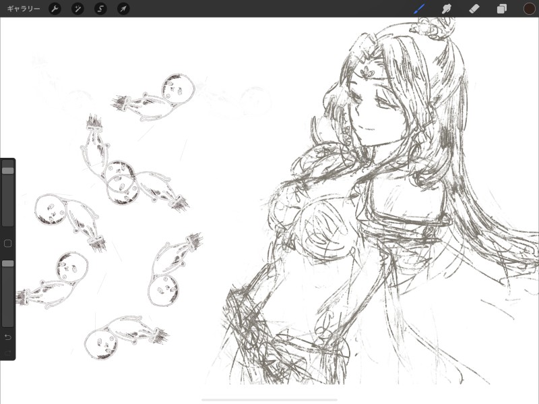Undo the last stroke with the sidebar arrow
539x404 pixels.
(7, 337)
